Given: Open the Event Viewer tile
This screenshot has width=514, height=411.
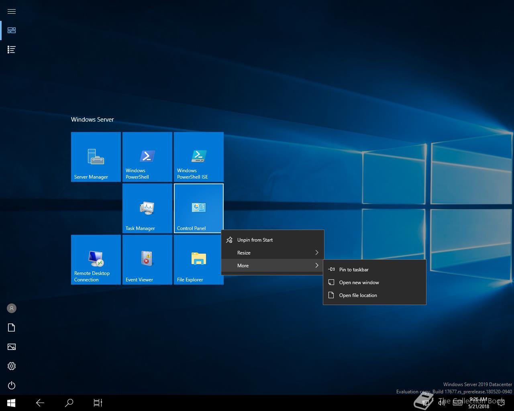Looking at the screenshot, I should coord(147,260).
